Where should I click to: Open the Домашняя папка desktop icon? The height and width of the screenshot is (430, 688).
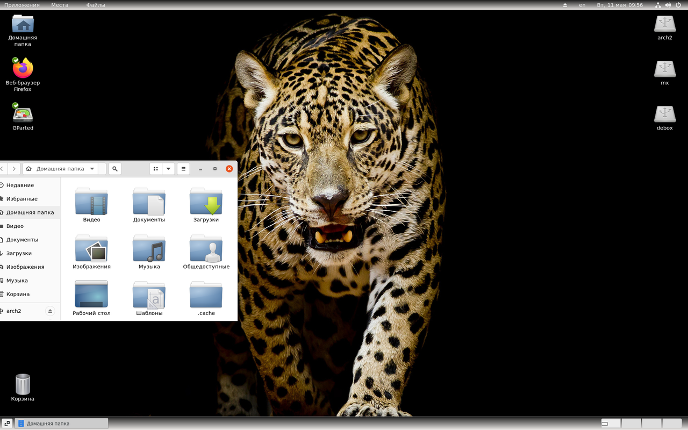pos(23,30)
